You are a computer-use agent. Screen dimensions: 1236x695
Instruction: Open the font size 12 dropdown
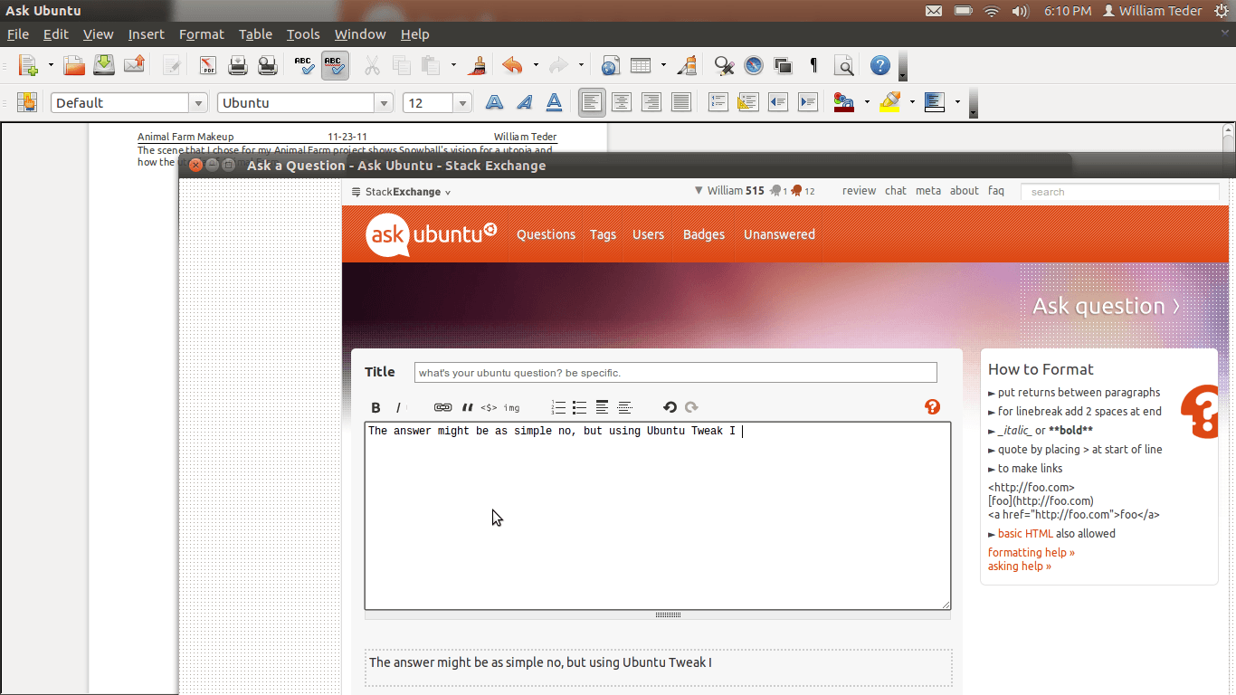(x=463, y=103)
